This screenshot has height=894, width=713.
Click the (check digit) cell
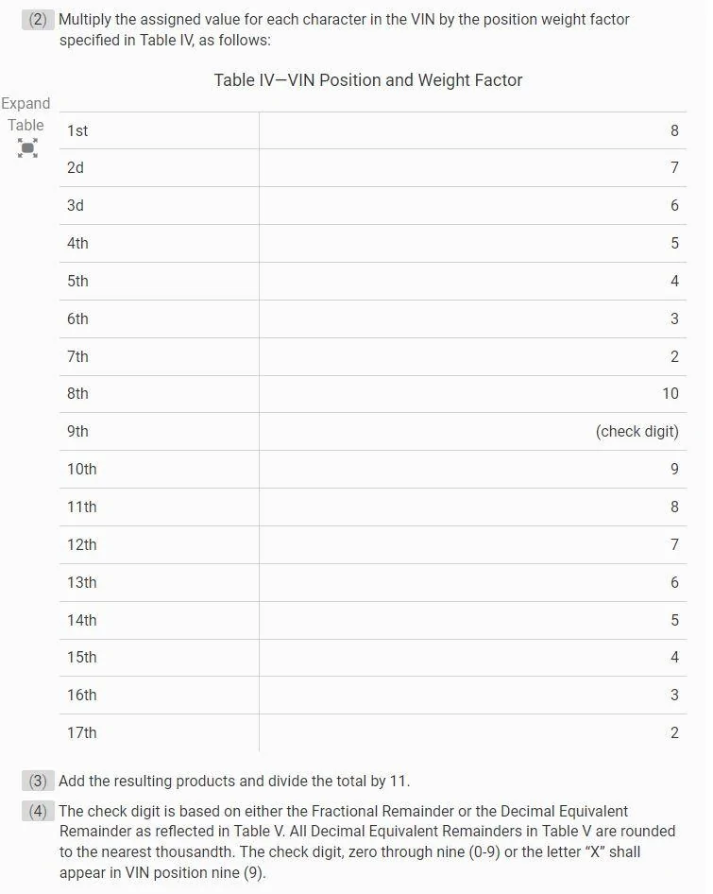coord(637,432)
